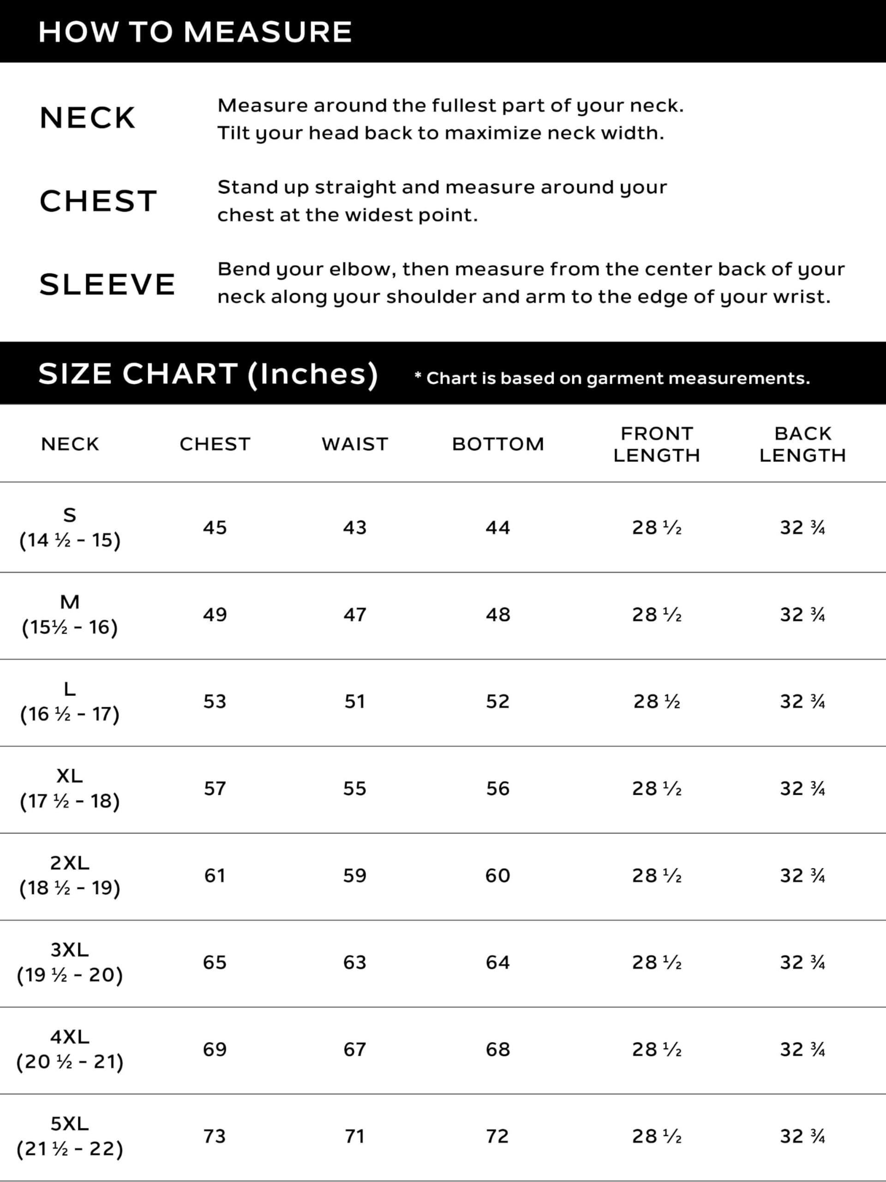Click the CHEST measuring instruction label

pyautogui.click(x=98, y=201)
